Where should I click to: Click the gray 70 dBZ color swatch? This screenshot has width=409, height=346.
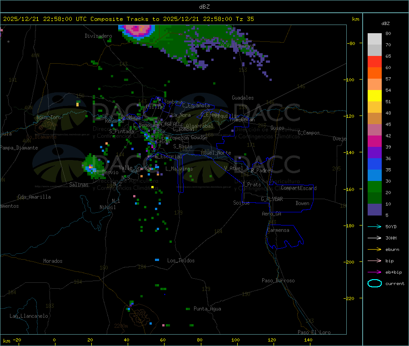(374, 50)
